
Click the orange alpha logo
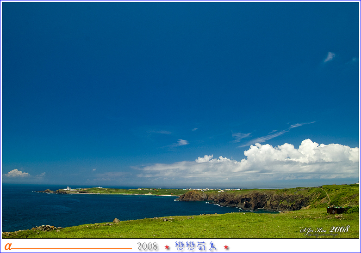click(x=7, y=247)
